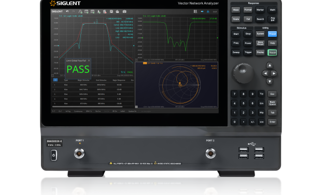Push the Freq key
The height and width of the screenshot is (195, 325).
[x=236, y=43]
